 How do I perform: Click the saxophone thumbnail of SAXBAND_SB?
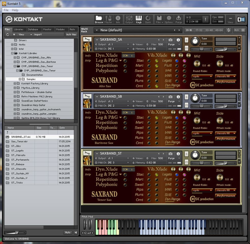[87, 103]
